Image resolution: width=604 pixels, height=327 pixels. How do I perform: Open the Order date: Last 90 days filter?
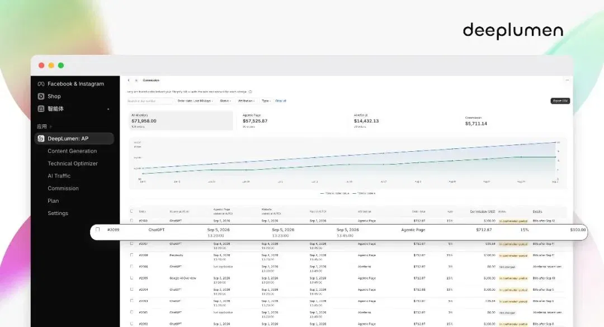pyautogui.click(x=195, y=101)
